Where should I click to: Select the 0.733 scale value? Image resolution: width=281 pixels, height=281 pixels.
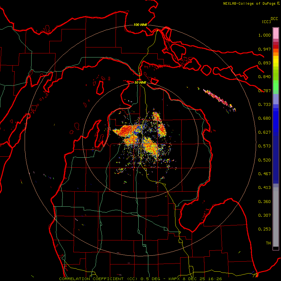[x=264, y=105]
